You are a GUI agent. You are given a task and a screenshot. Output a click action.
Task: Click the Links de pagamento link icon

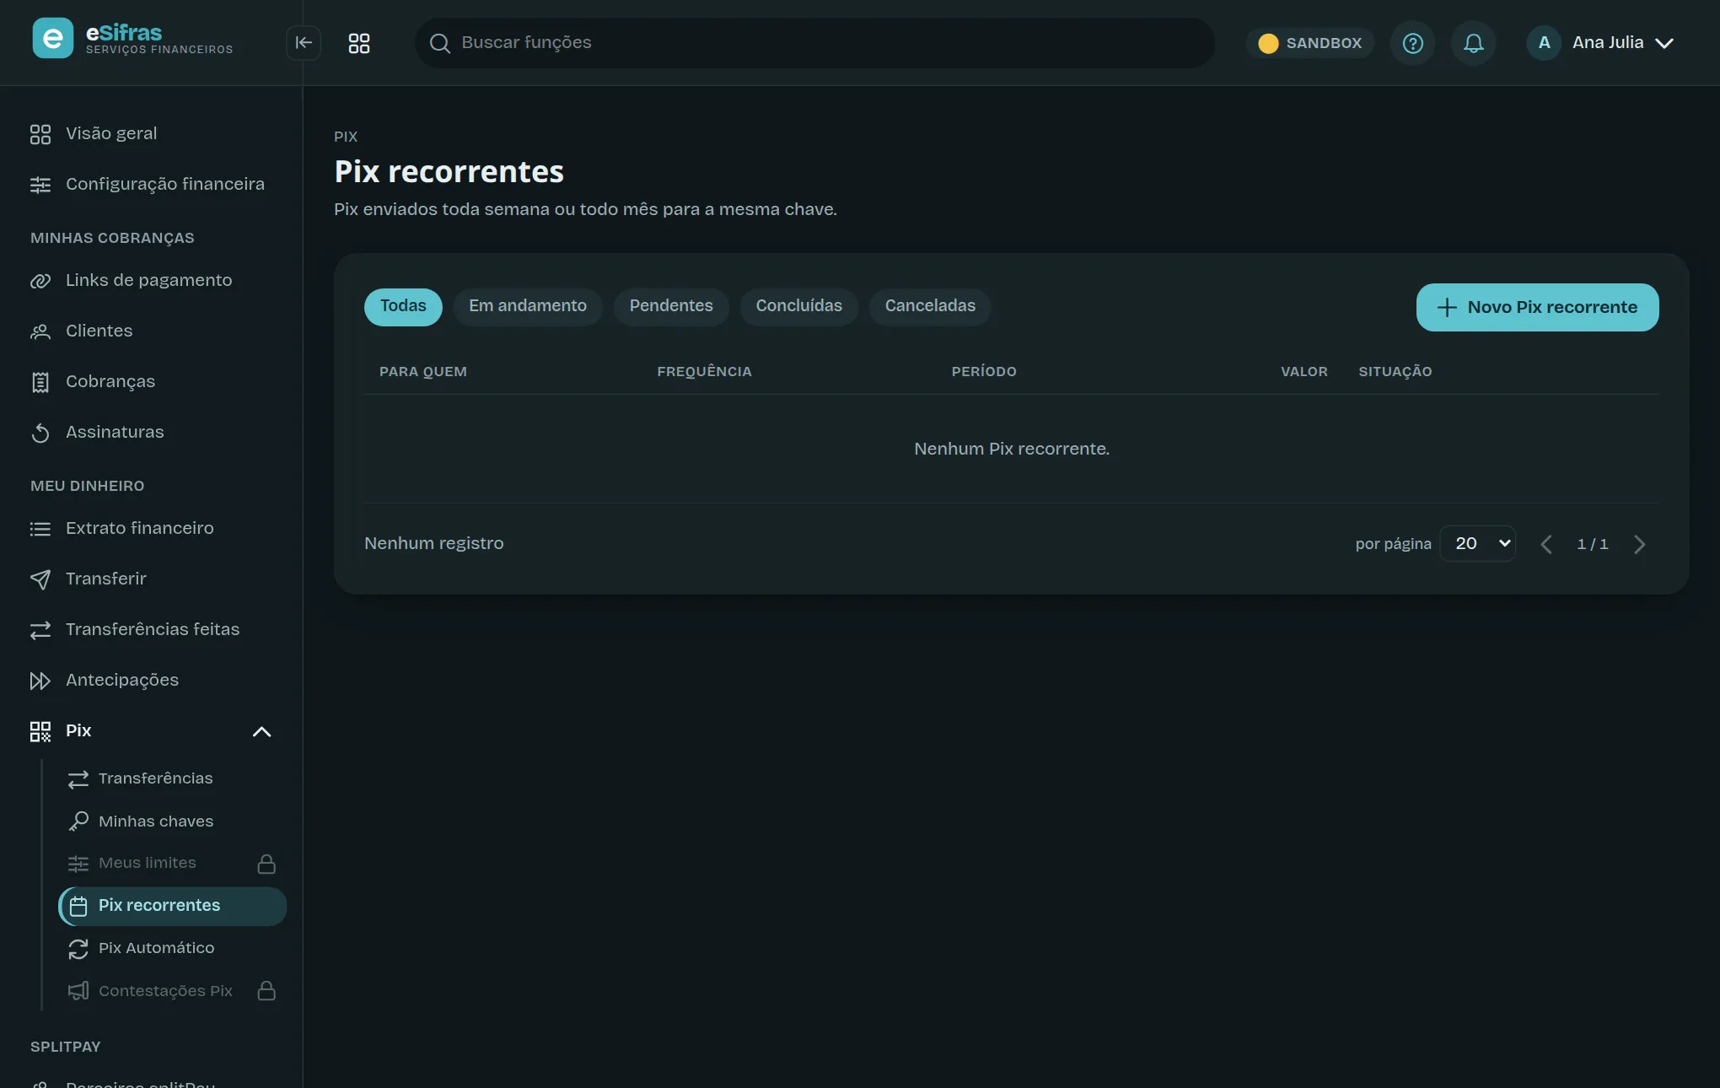pyautogui.click(x=40, y=281)
